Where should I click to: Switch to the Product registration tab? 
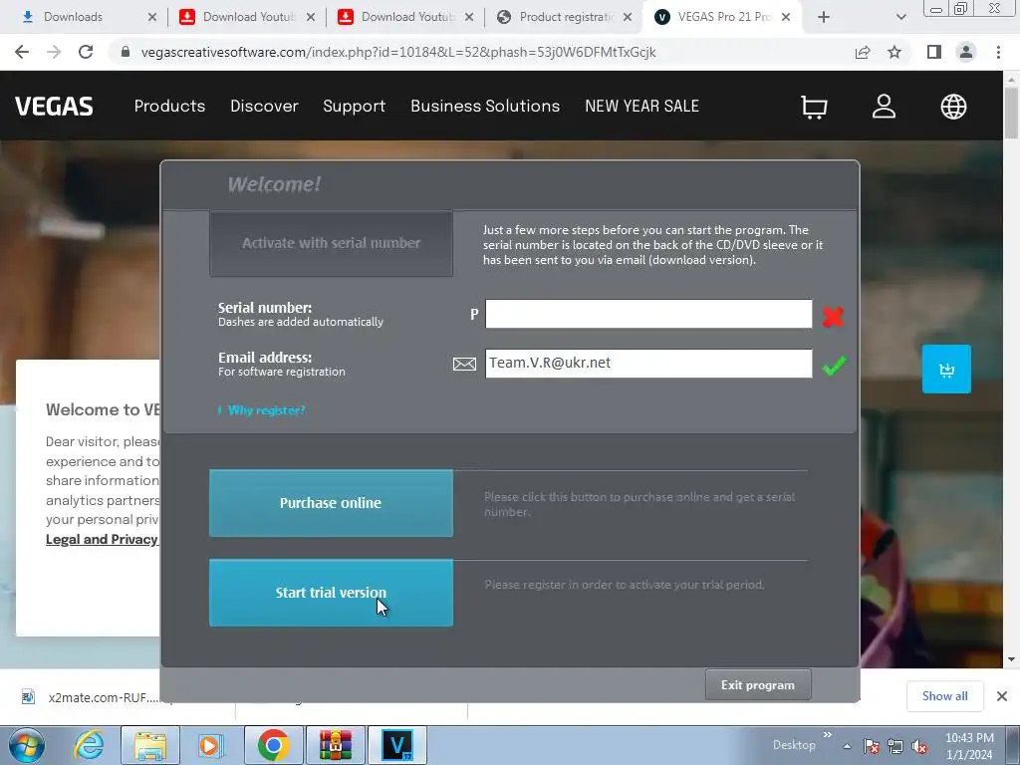564,17
